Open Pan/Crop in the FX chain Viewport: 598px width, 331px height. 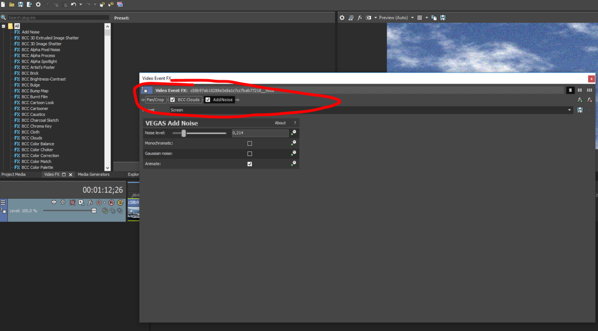click(155, 100)
